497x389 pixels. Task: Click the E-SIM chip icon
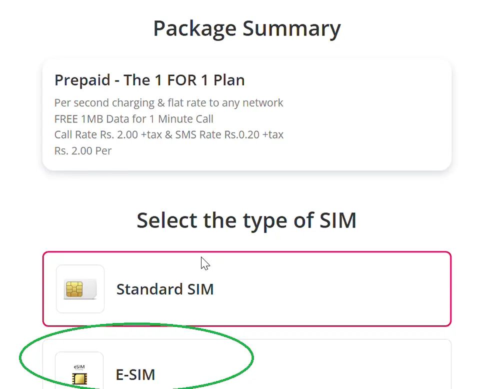(79, 379)
